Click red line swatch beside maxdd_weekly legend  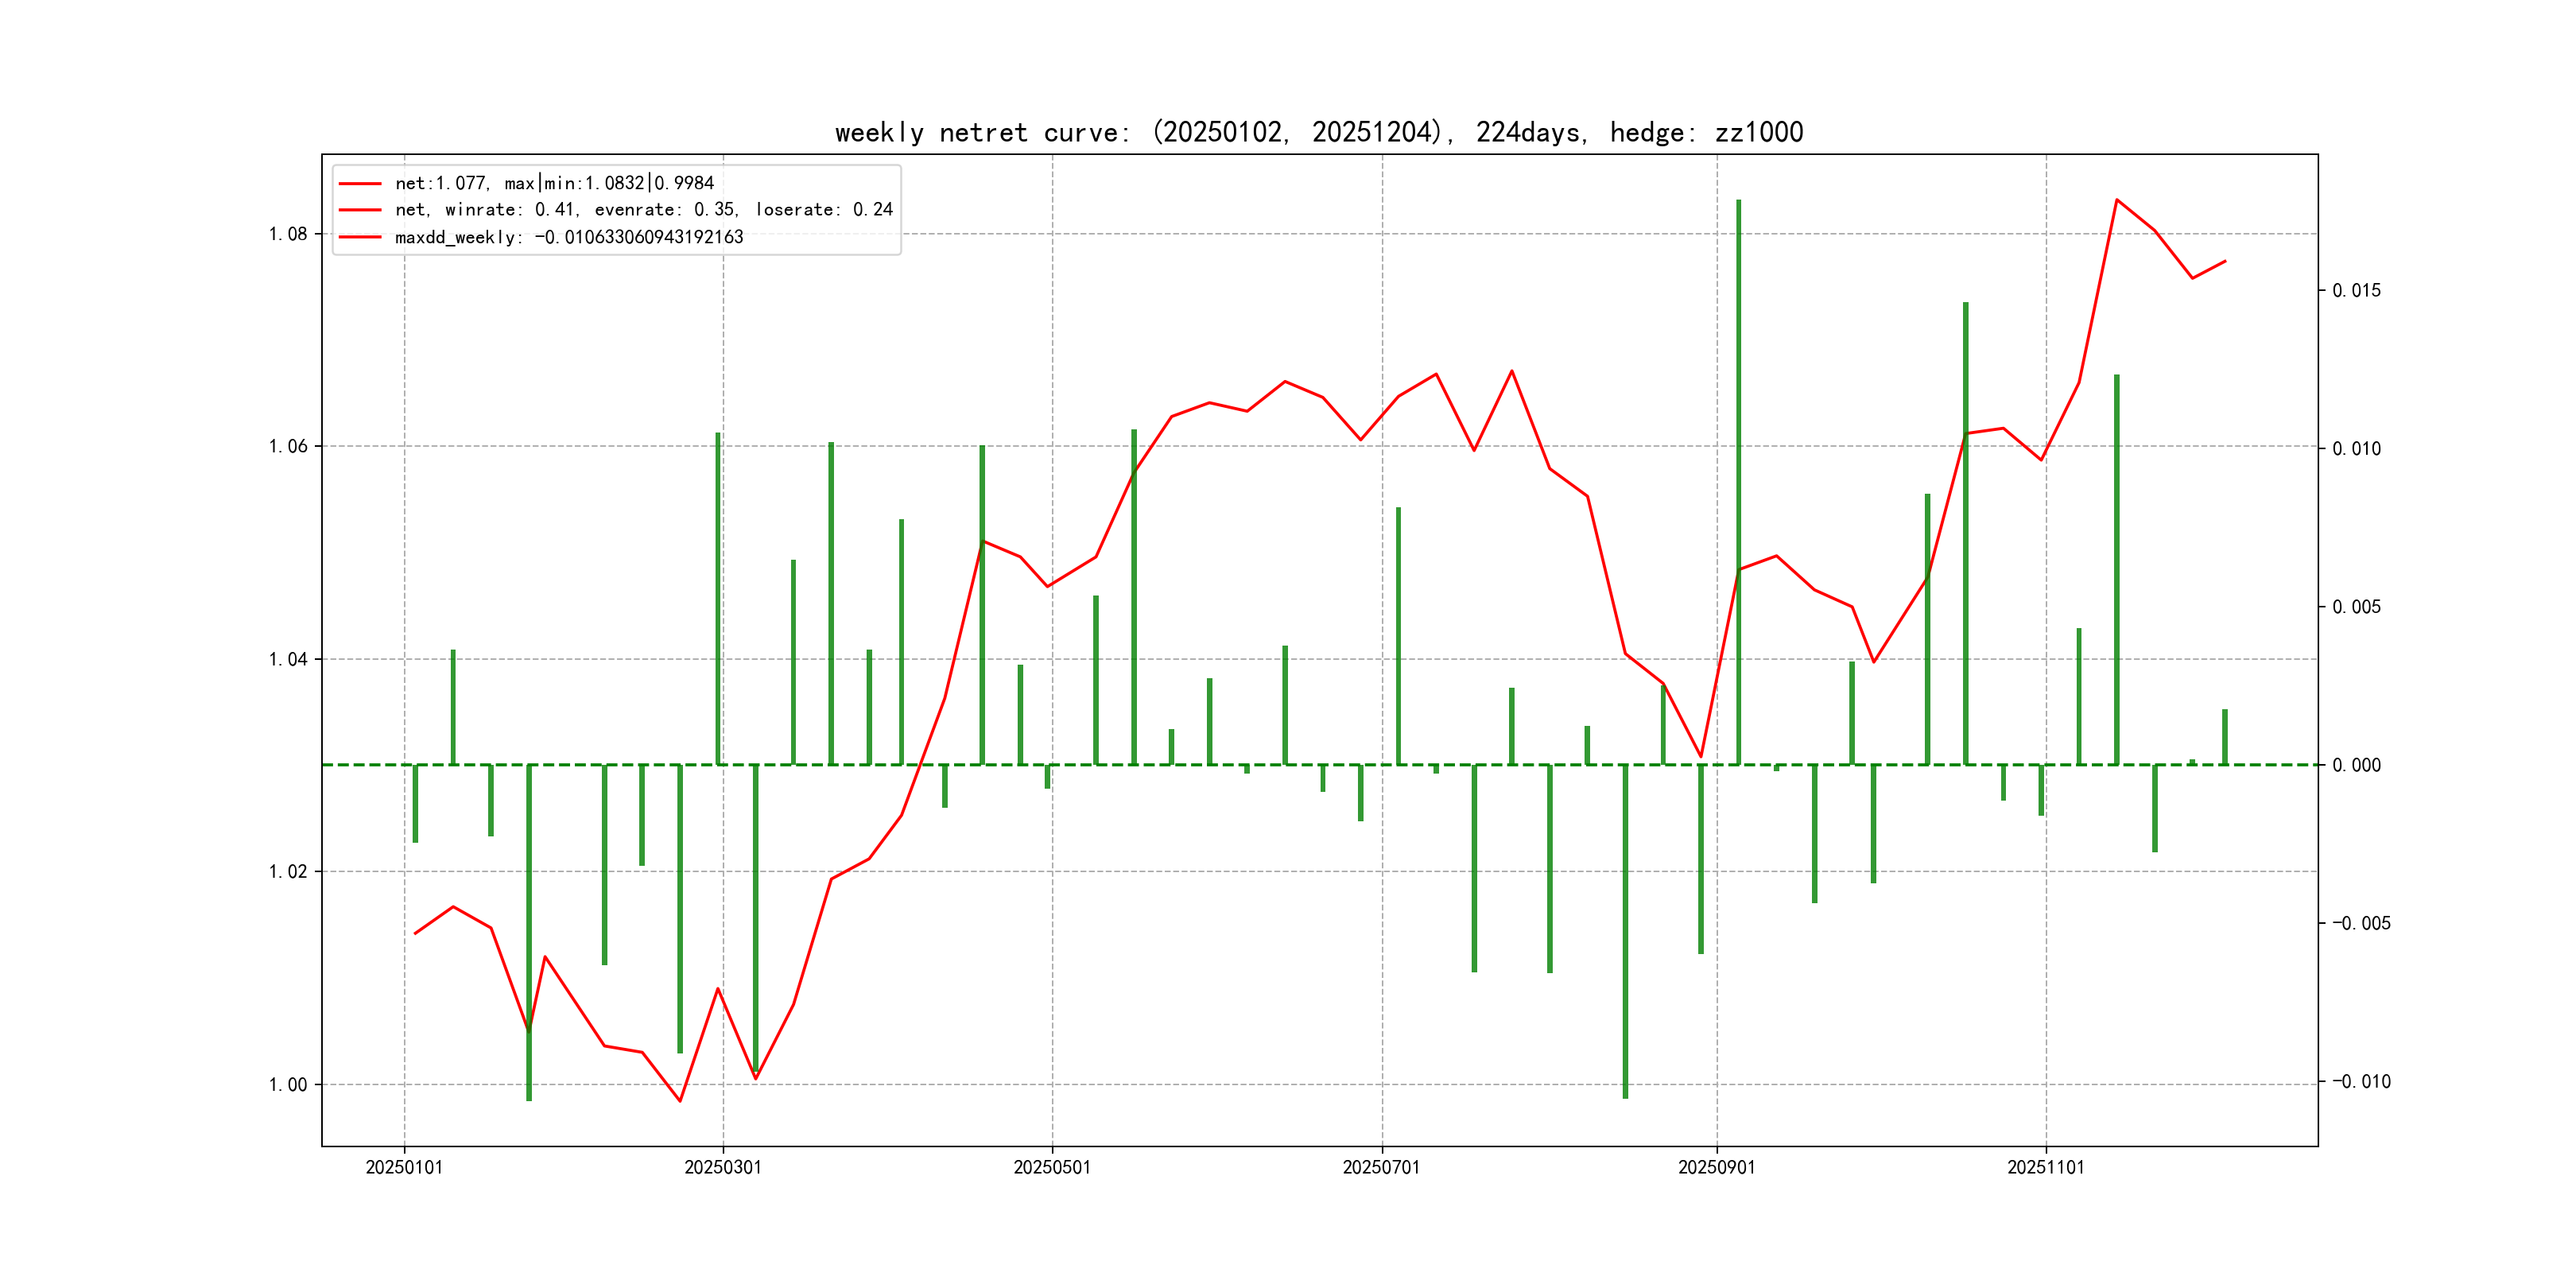360,237
